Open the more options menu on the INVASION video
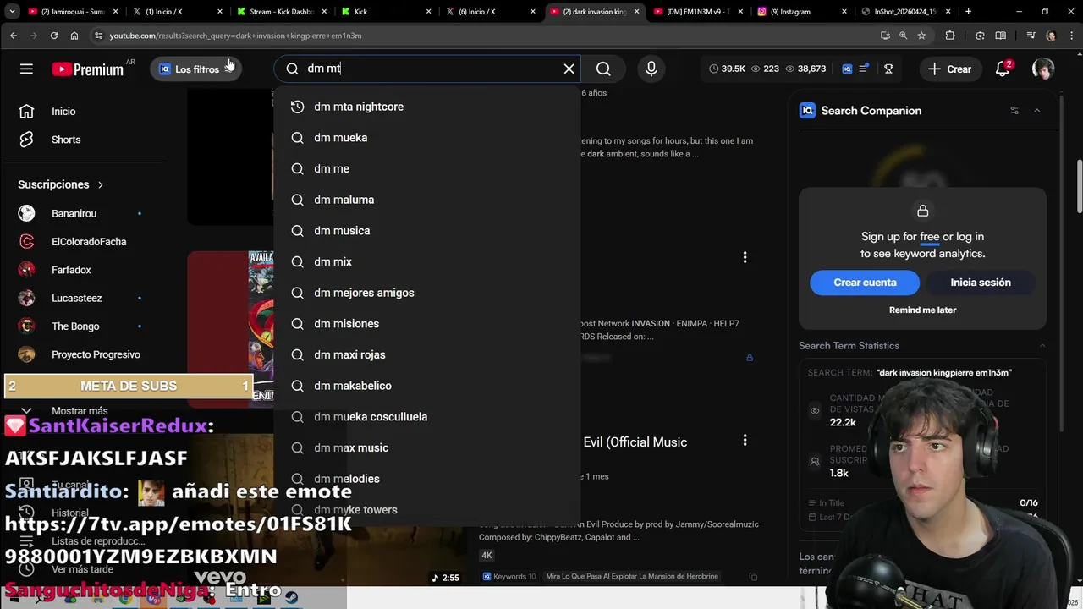 coord(745,257)
